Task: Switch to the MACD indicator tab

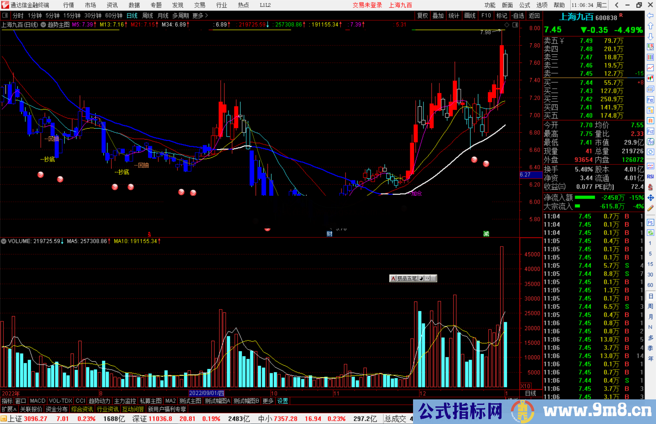Action: pos(37,401)
